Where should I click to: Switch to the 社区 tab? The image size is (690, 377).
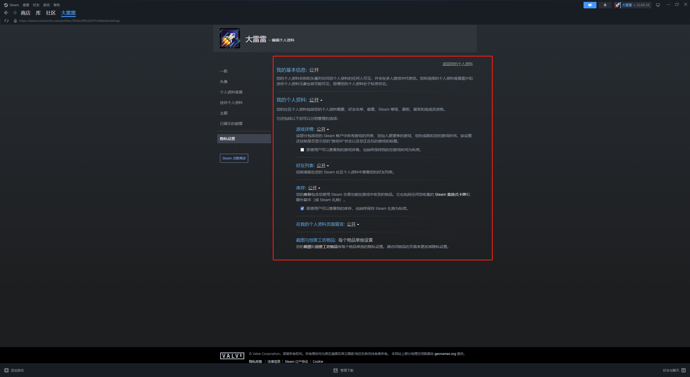(x=51, y=13)
